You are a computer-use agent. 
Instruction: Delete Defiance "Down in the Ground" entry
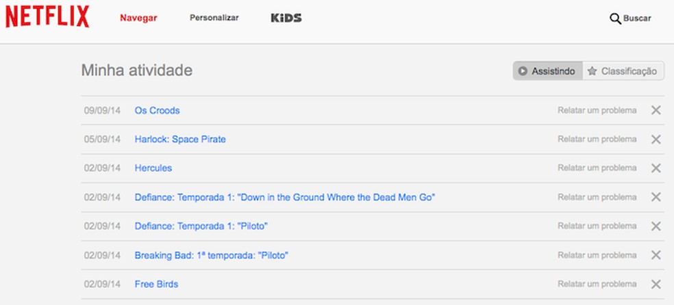pyautogui.click(x=656, y=197)
